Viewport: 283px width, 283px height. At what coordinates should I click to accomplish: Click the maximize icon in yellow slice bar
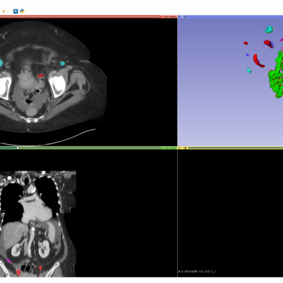(x=185, y=148)
